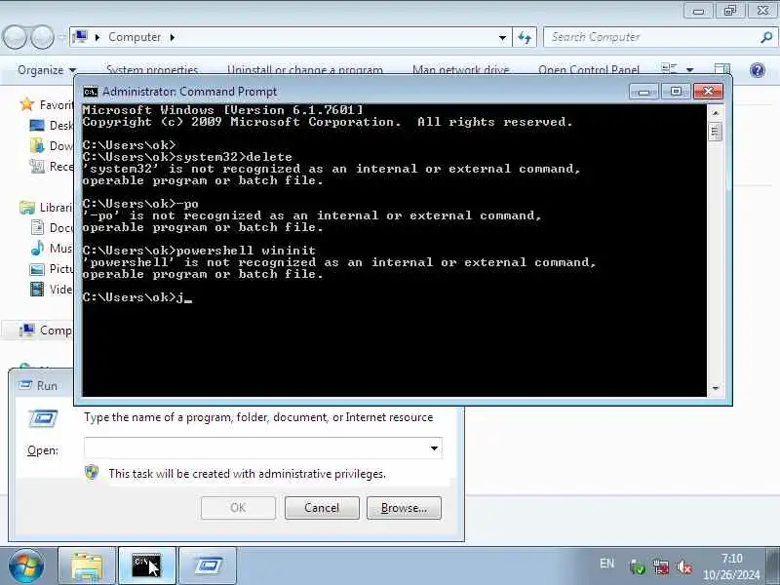Viewport: 780px width, 585px height.
Task: Click the muted volume tray icon
Action: pyautogui.click(x=684, y=566)
